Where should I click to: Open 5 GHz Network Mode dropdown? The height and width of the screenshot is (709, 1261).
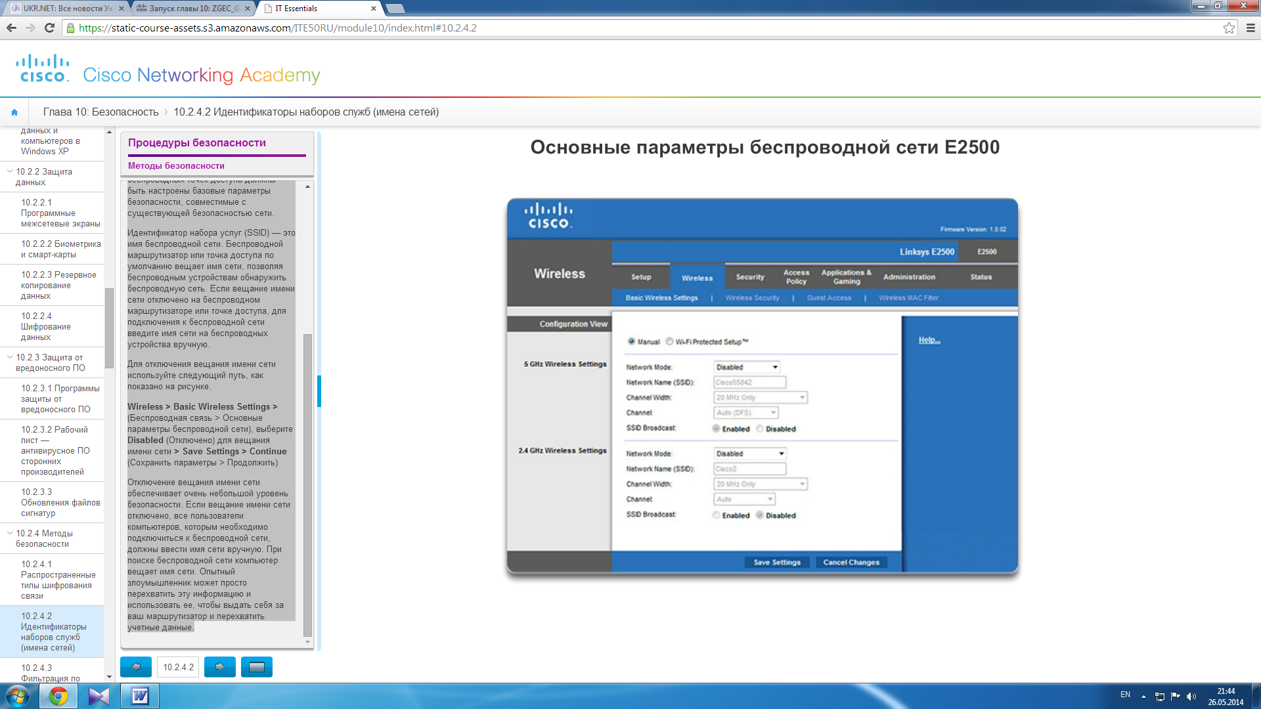pos(747,367)
